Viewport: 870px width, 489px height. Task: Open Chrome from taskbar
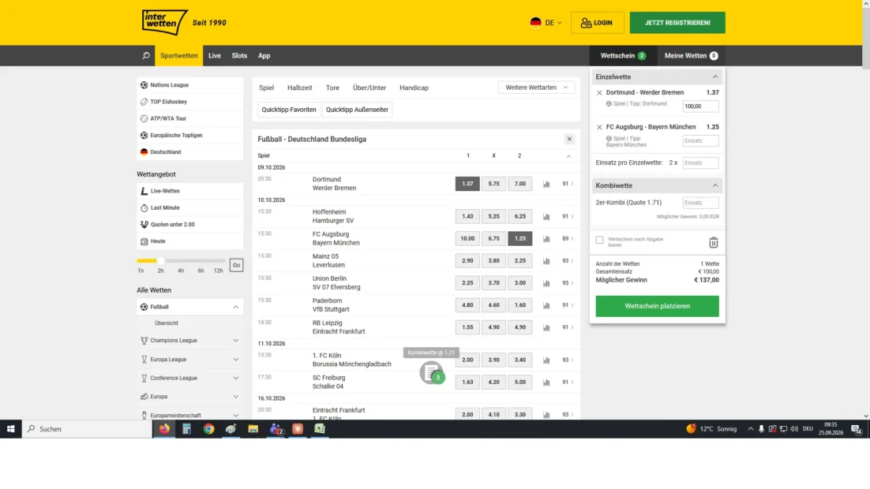(x=208, y=428)
